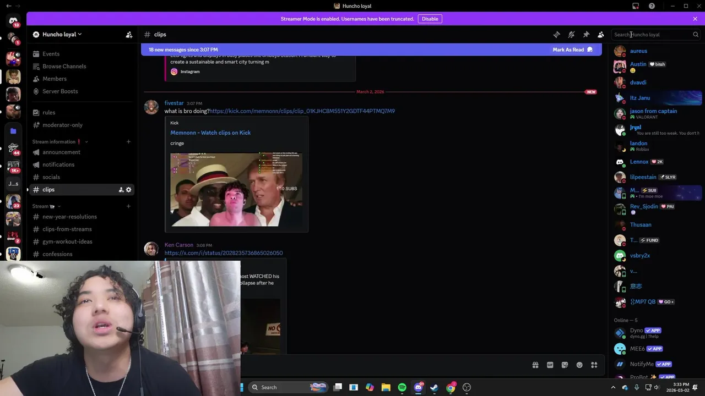Image resolution: width=705 pixels, height=396 pixels.
Task: Open confessions channel
Action: click(83, 254)
